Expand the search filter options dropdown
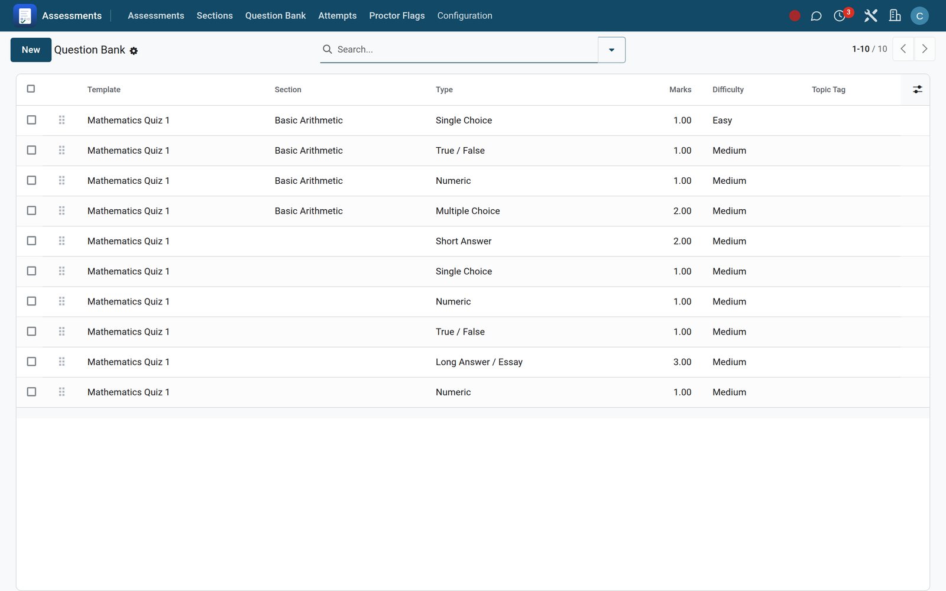Screen dimensions: 946x591 (x=611, y=50)
